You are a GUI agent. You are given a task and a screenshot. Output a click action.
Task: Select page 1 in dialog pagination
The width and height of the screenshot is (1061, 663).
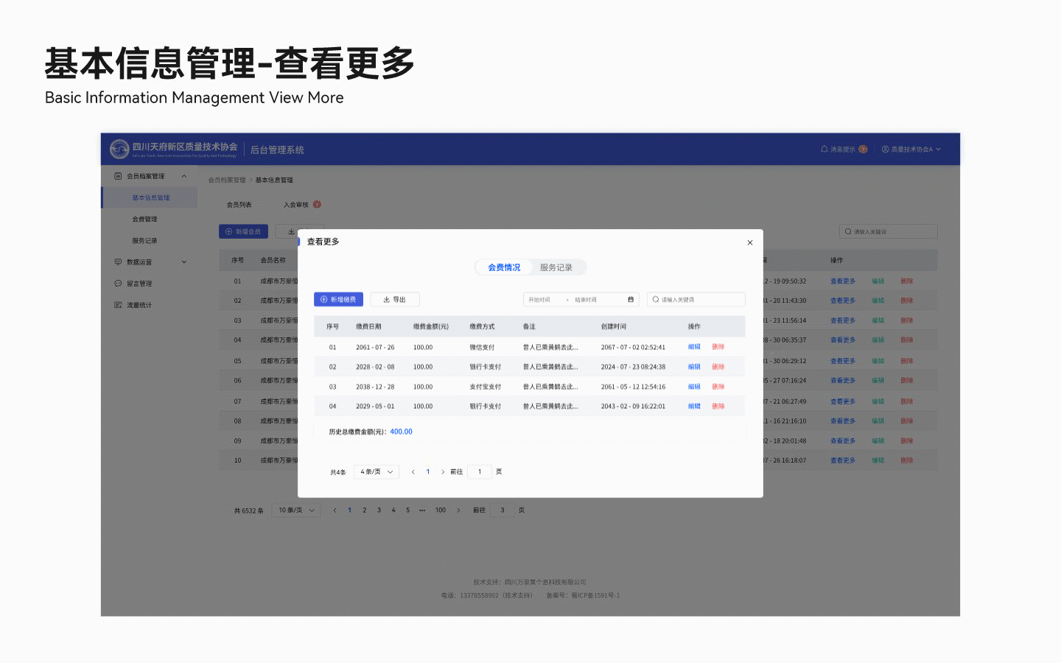coord(428,472)
